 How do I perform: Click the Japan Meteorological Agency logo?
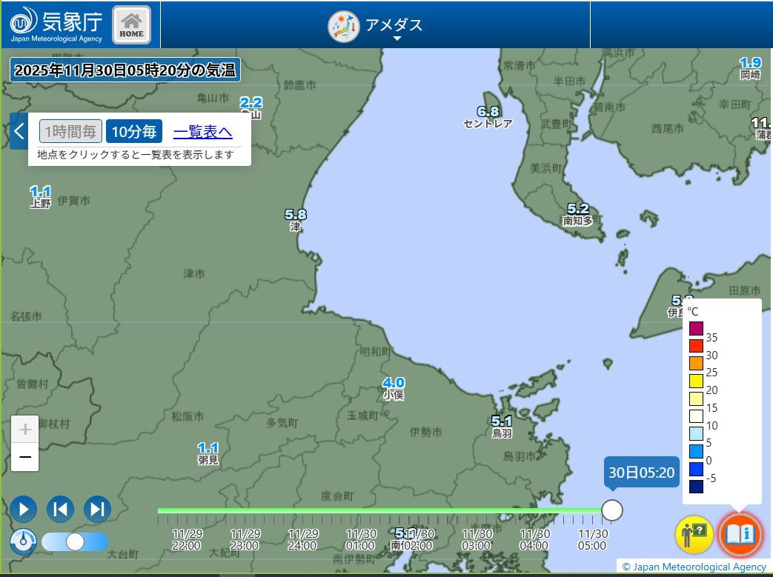tap(56, 24)
